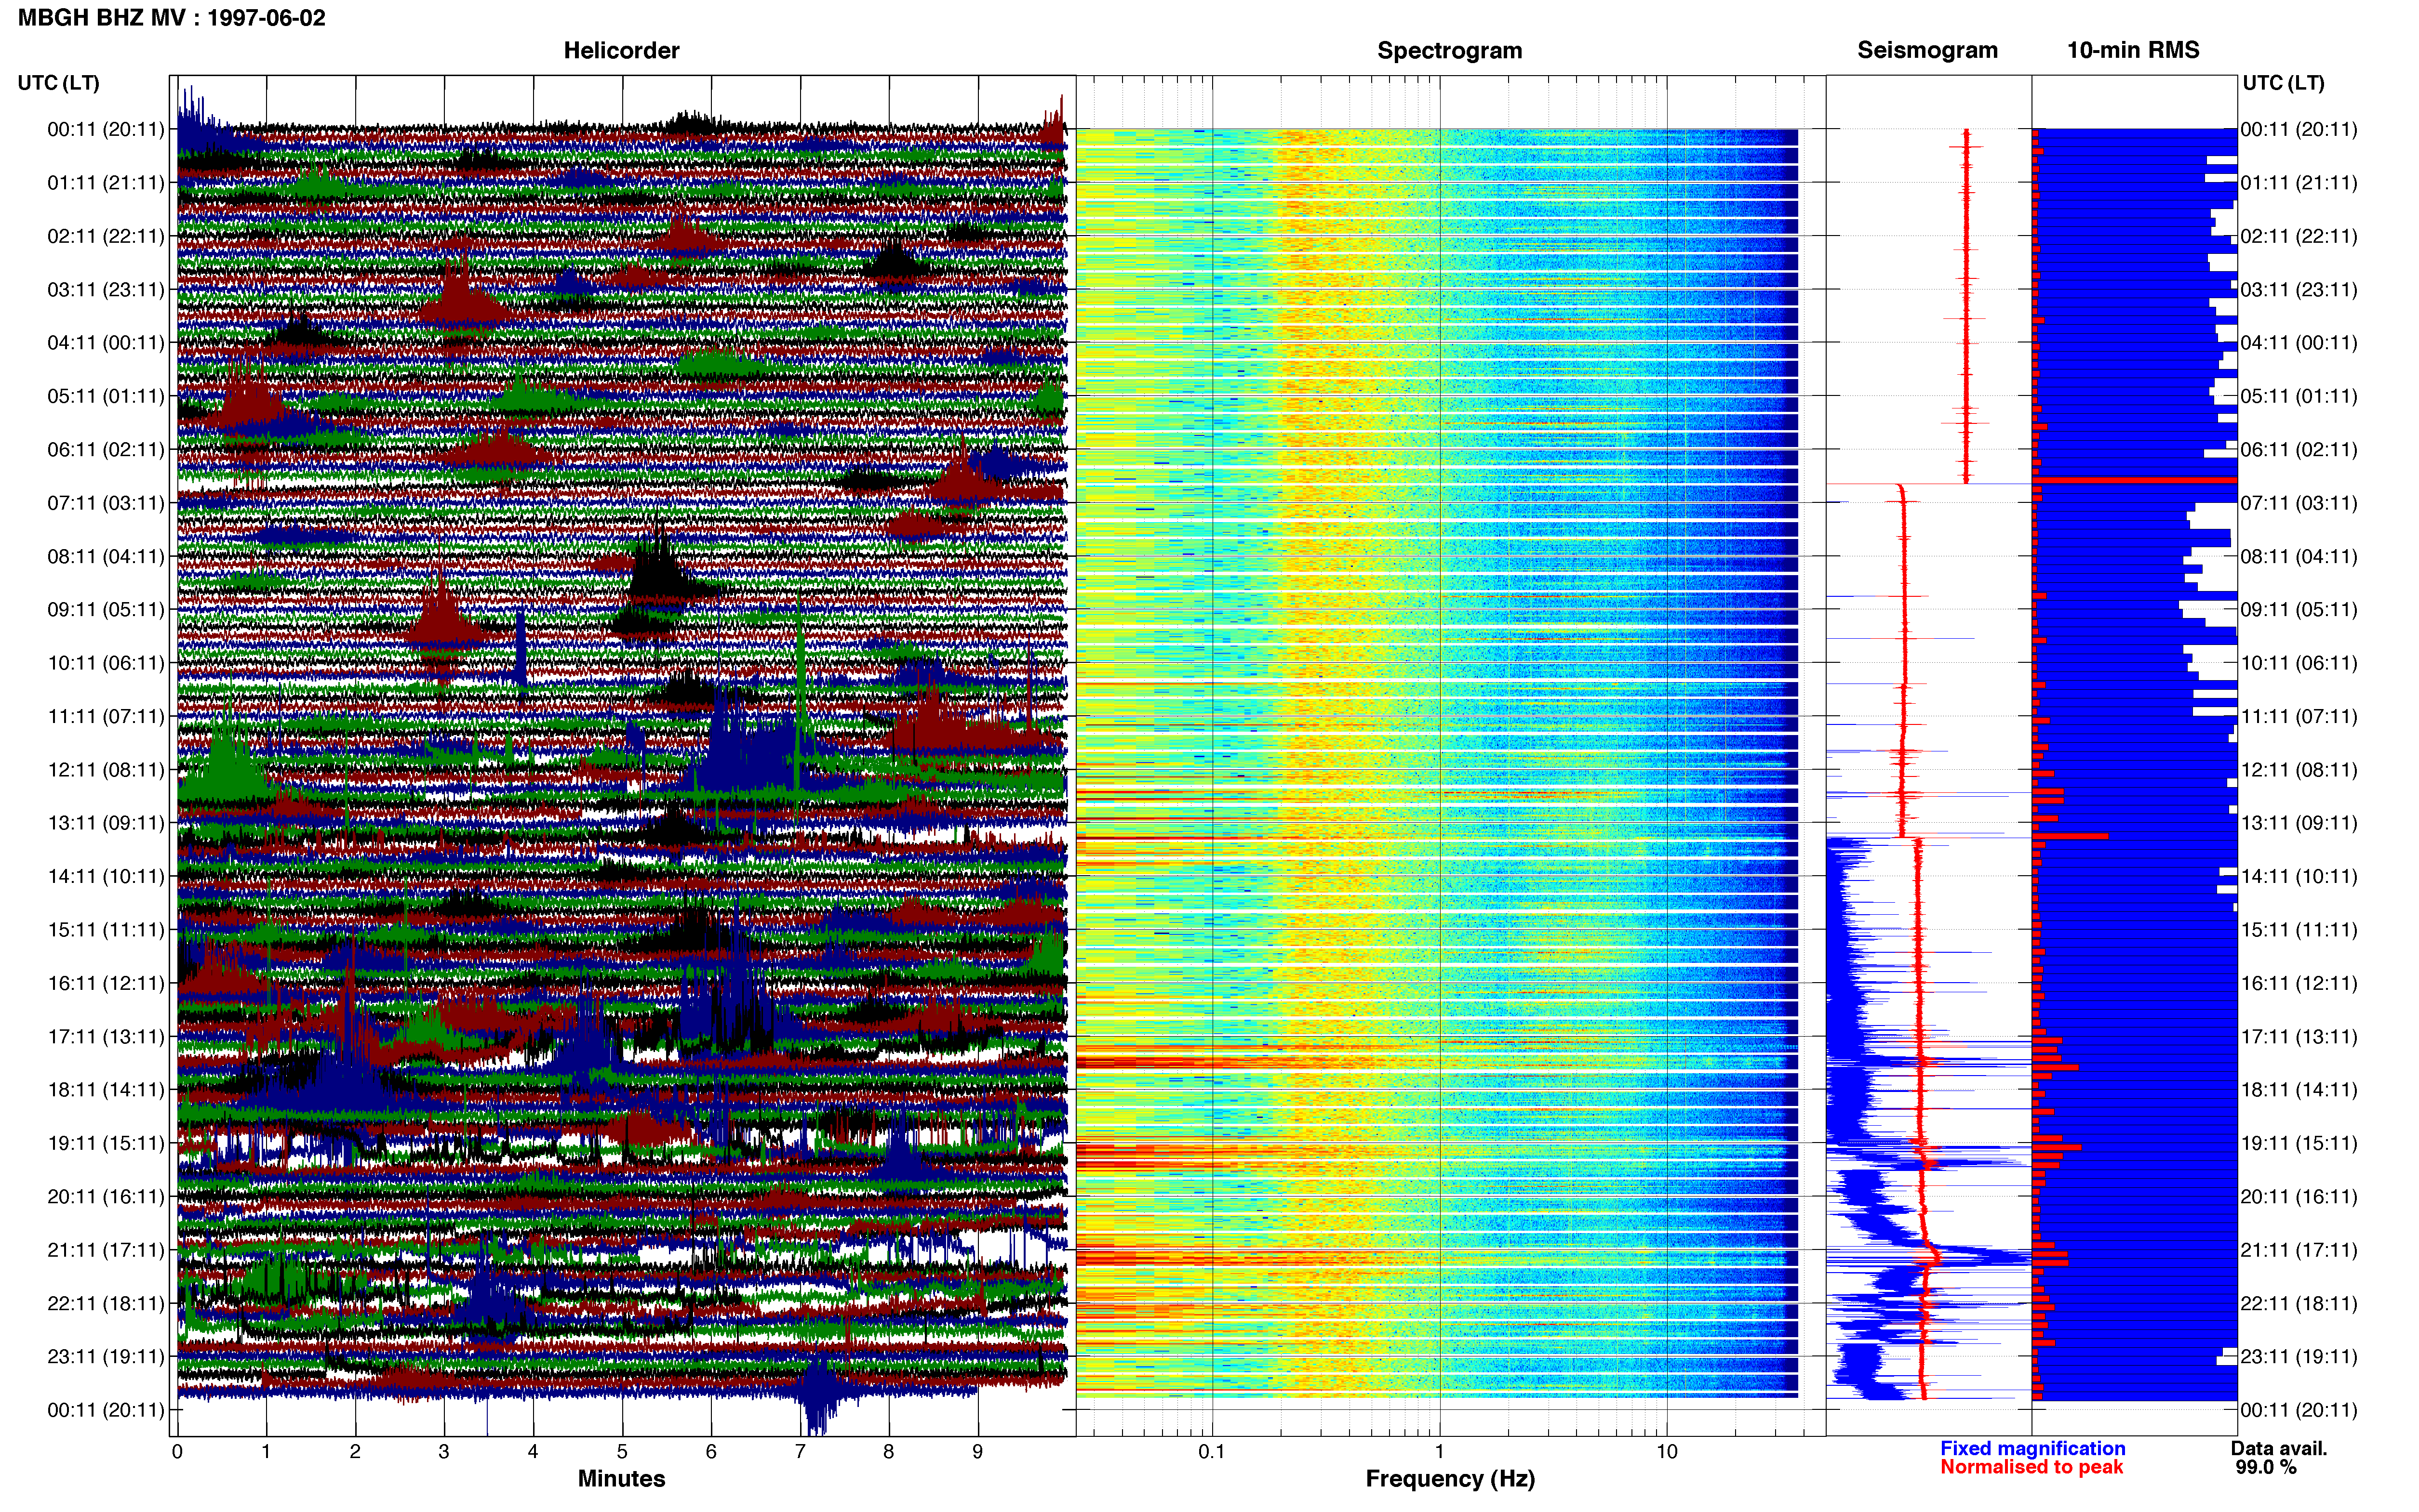
Task: Click the plot title 'MBGH BHZ MV : 1997-06-02'
Action: coord(171,18)
